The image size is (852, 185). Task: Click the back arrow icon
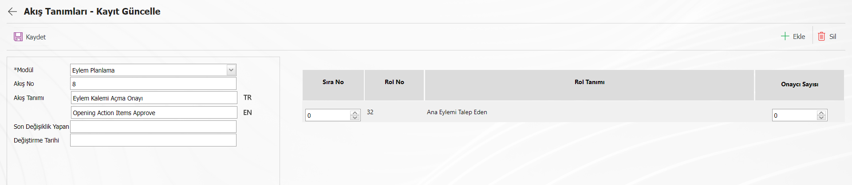click(x=12, y=12)
